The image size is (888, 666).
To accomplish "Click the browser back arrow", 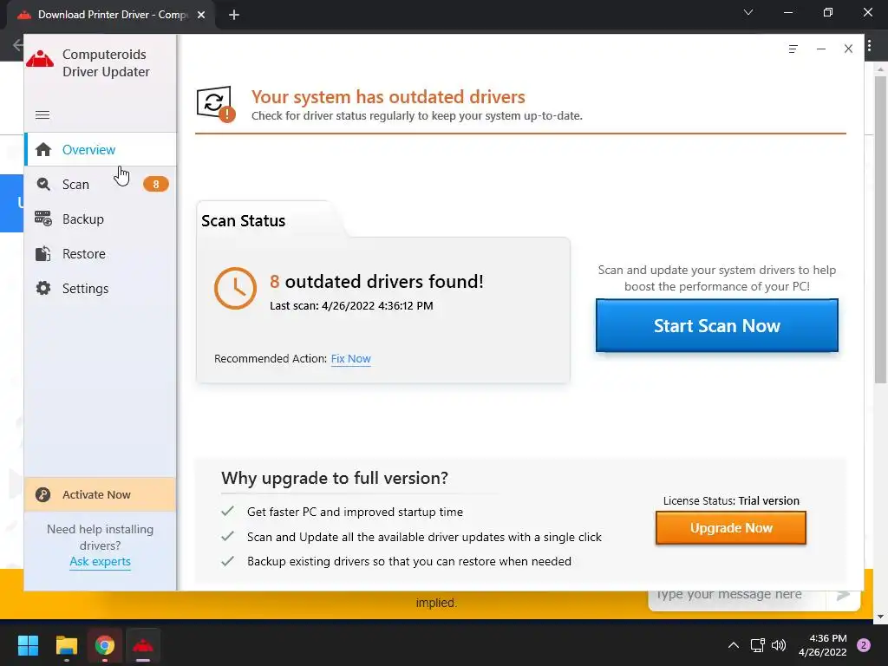I will point(17,45).
